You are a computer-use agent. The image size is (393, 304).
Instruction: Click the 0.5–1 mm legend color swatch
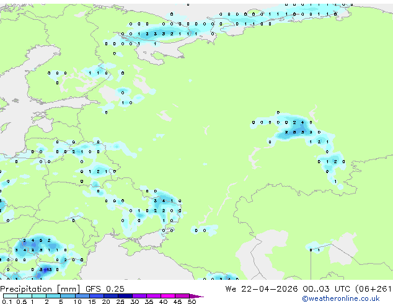(x=25, y=296)
